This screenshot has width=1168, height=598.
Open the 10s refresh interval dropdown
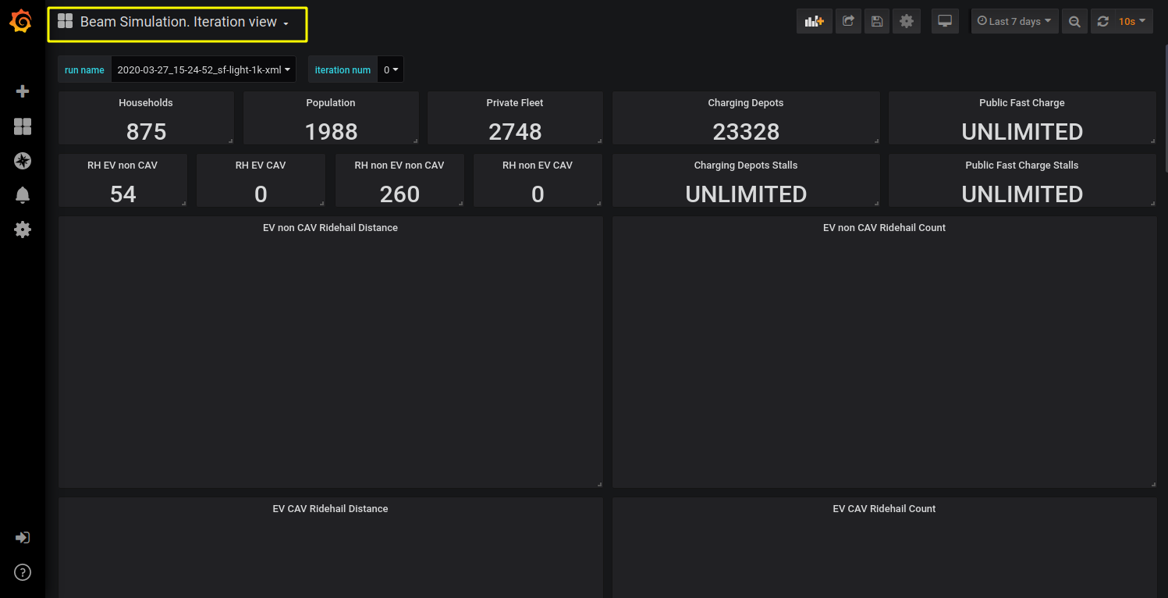[1133, 21]
